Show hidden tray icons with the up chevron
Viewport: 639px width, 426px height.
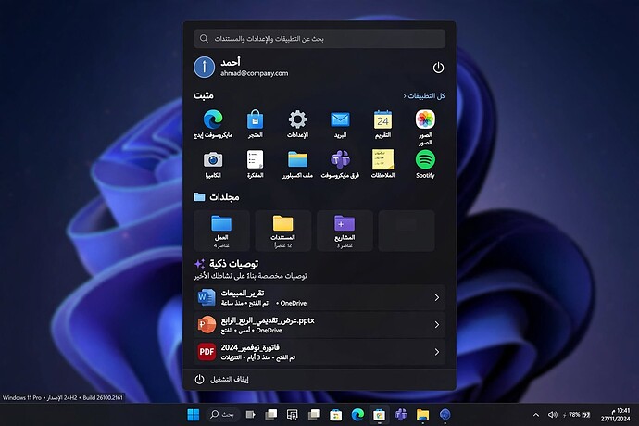(536, 415)
